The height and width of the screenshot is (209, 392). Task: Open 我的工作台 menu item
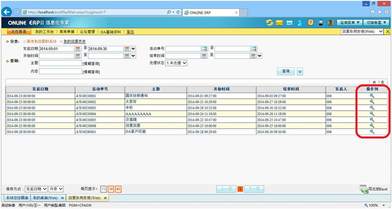click(x=44, y=32)
